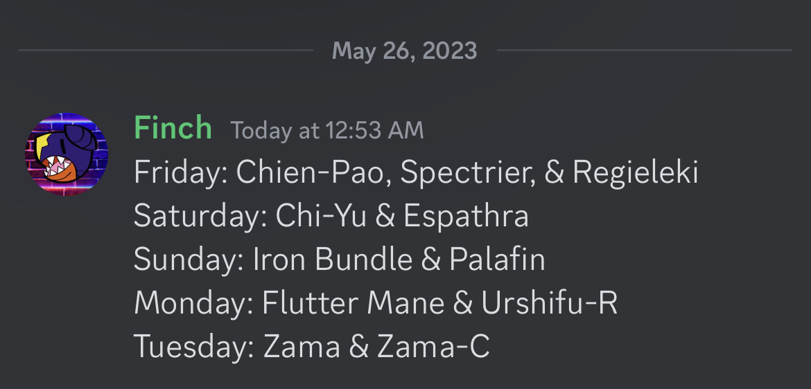Click the word Zama after Tuesday
The width and height of the screenshot is (811, 389).
click(x=302, y=346)
